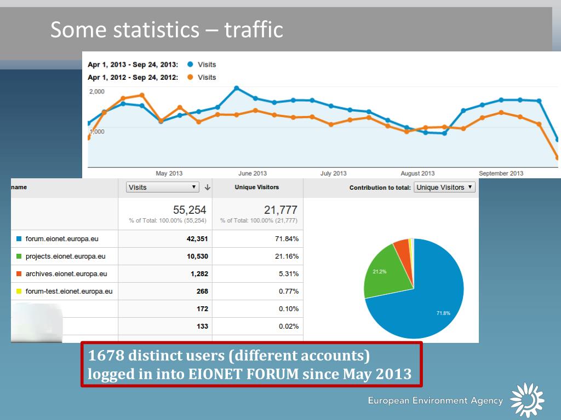This screenshot has width=561, height=420.
Task: Click yellow swatch beside forum-test.eionet.europa.eu
Action: (19, 291)
